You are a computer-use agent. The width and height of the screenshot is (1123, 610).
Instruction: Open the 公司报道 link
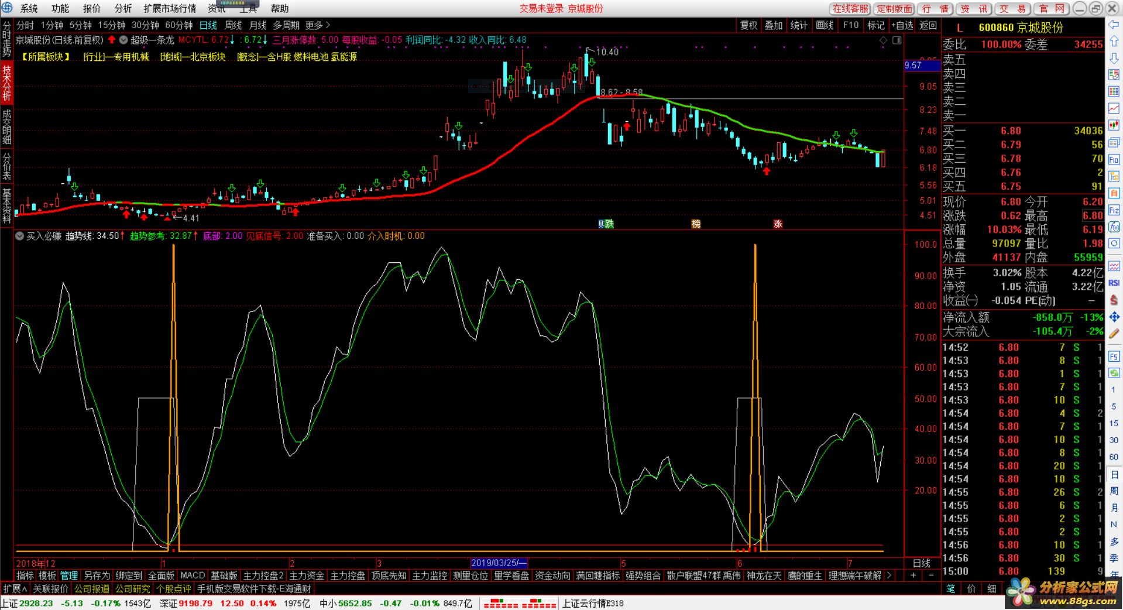91,588
